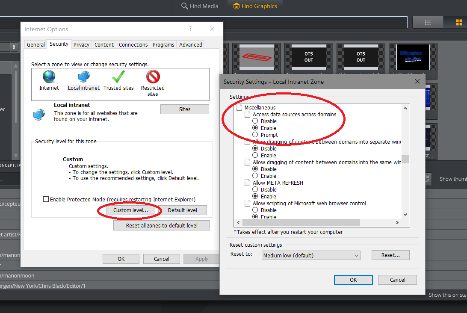The image size is (467, 313).
Task: Select the Internet zone globe icon
Action: click(49, 77)
